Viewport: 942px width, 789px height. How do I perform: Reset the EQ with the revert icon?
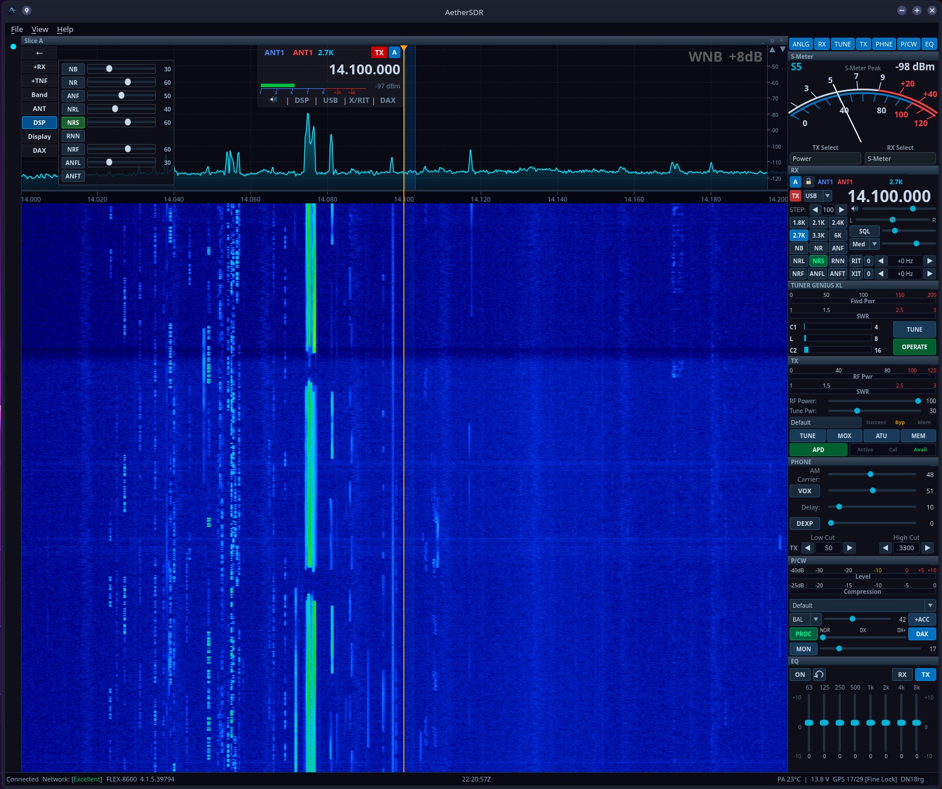[x=819, y=675]
